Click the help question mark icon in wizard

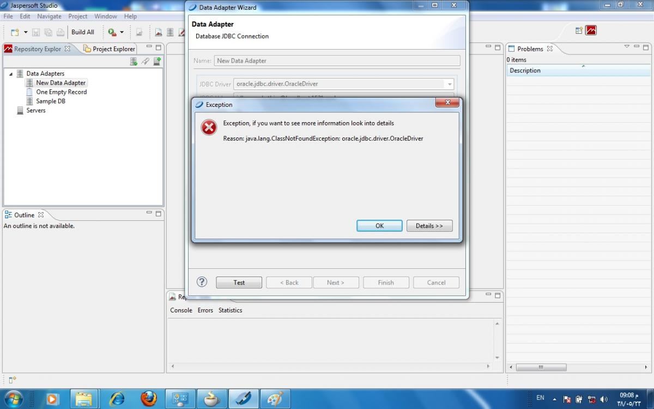pos(202,282)
